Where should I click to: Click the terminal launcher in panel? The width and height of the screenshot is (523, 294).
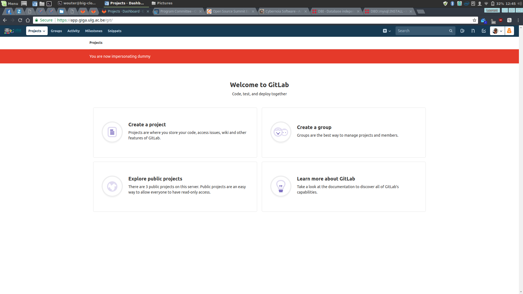[49, 4]
